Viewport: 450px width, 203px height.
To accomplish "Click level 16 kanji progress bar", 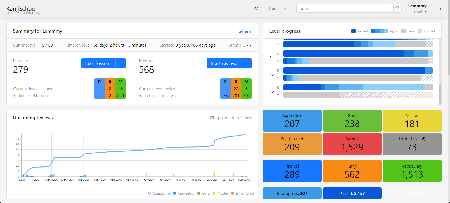I will pos(358,87).
